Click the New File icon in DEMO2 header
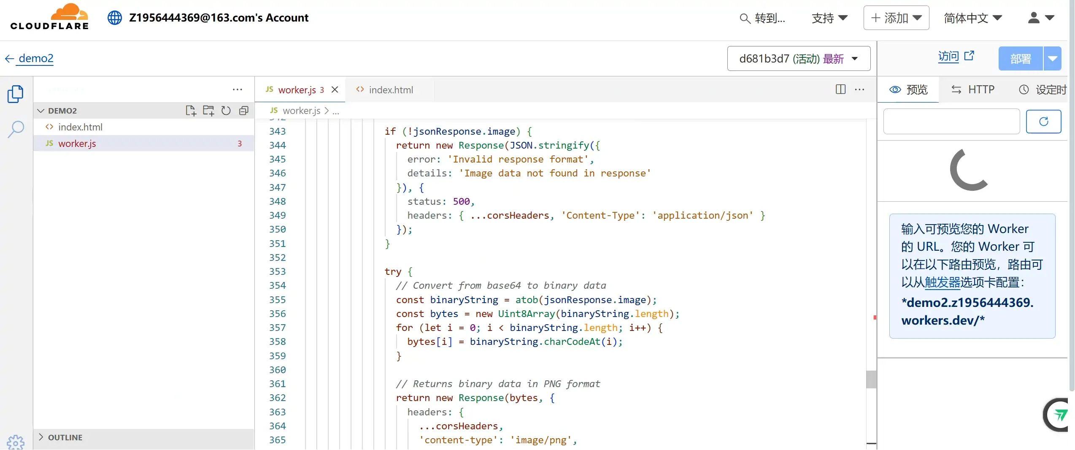The width and height of the screenshot is (1075, 450). click(191, 111)
